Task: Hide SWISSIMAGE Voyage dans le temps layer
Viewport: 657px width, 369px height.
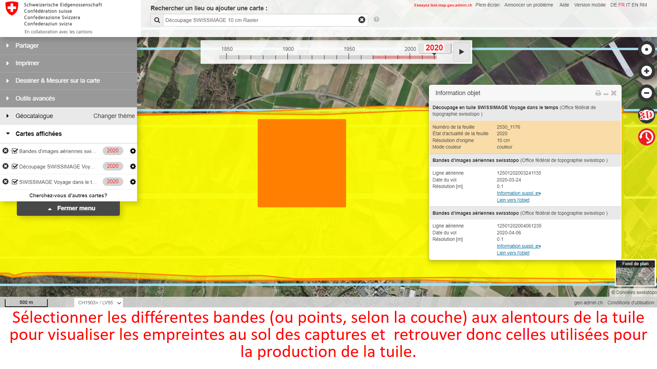Action: (15, 182)
